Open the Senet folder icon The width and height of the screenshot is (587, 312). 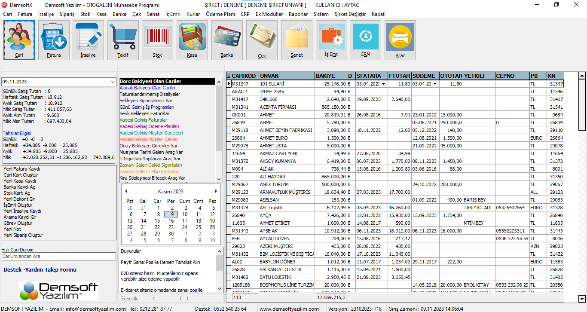click(297, 40)
